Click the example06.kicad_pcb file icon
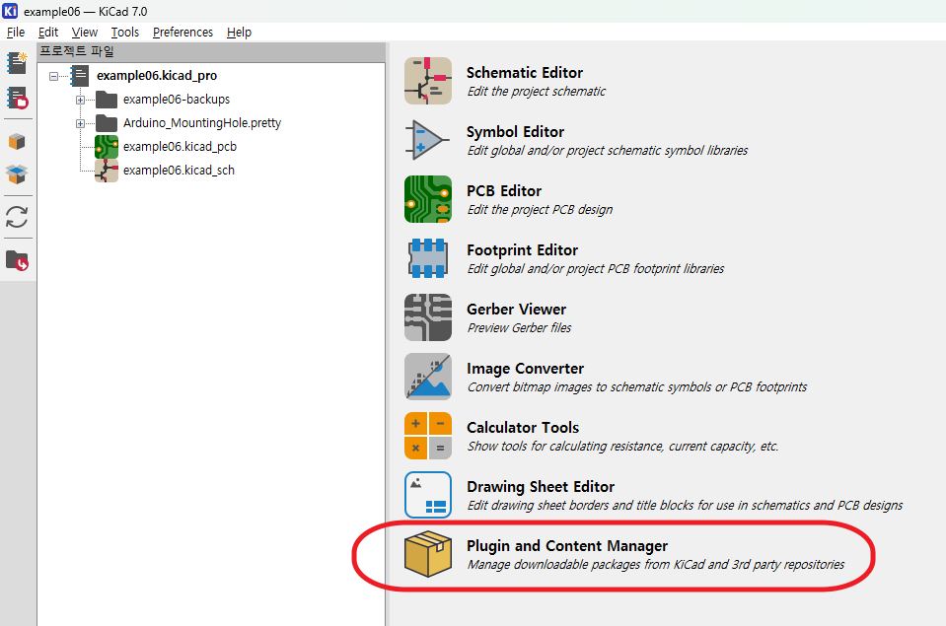 107,147
